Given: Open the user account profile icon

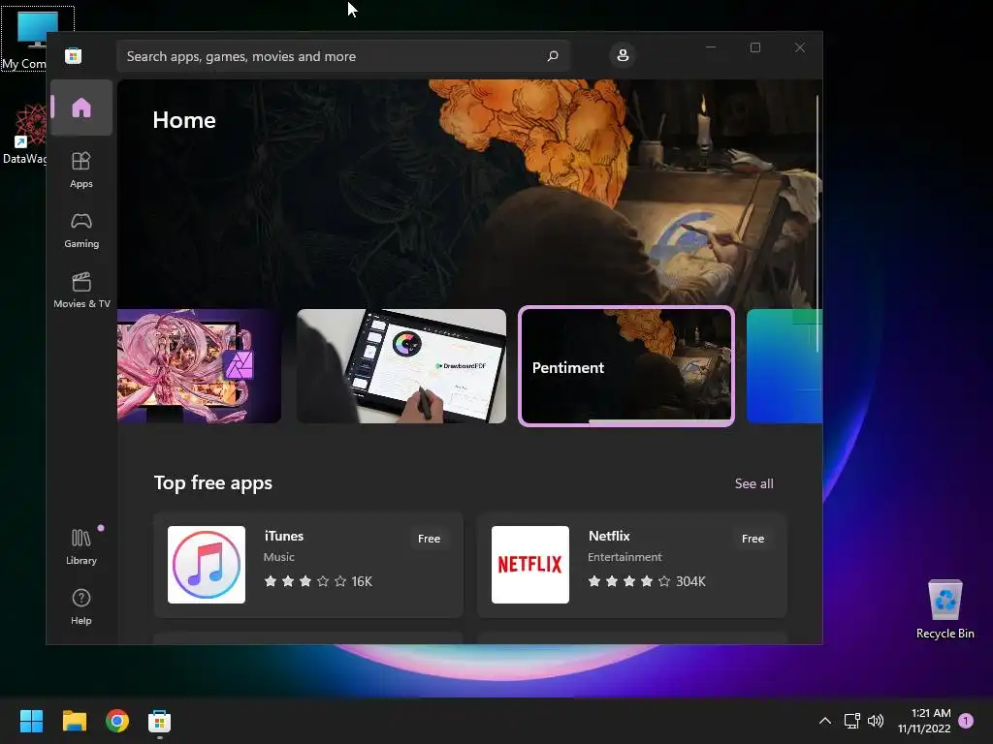Looking at the screenshot, I should click(623, 55).
